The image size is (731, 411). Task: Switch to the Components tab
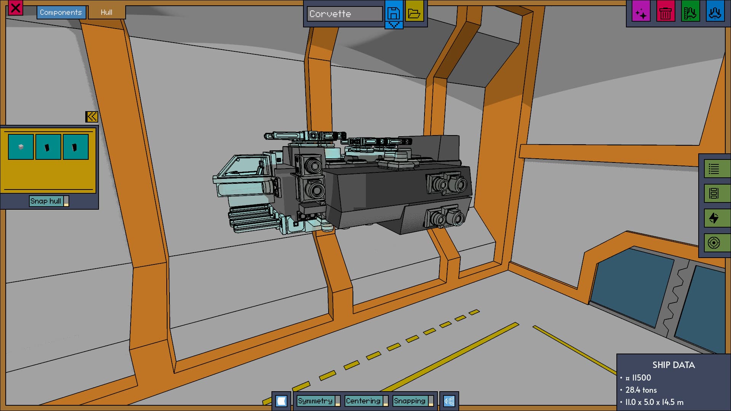click(61, 12)
